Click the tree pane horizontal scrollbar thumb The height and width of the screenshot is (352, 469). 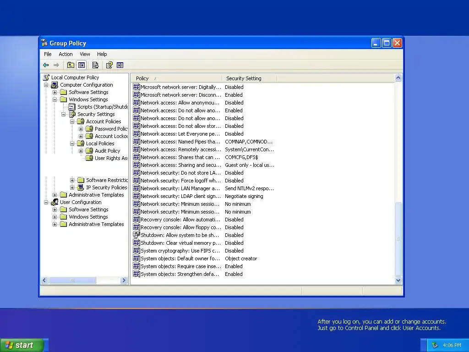72,280
